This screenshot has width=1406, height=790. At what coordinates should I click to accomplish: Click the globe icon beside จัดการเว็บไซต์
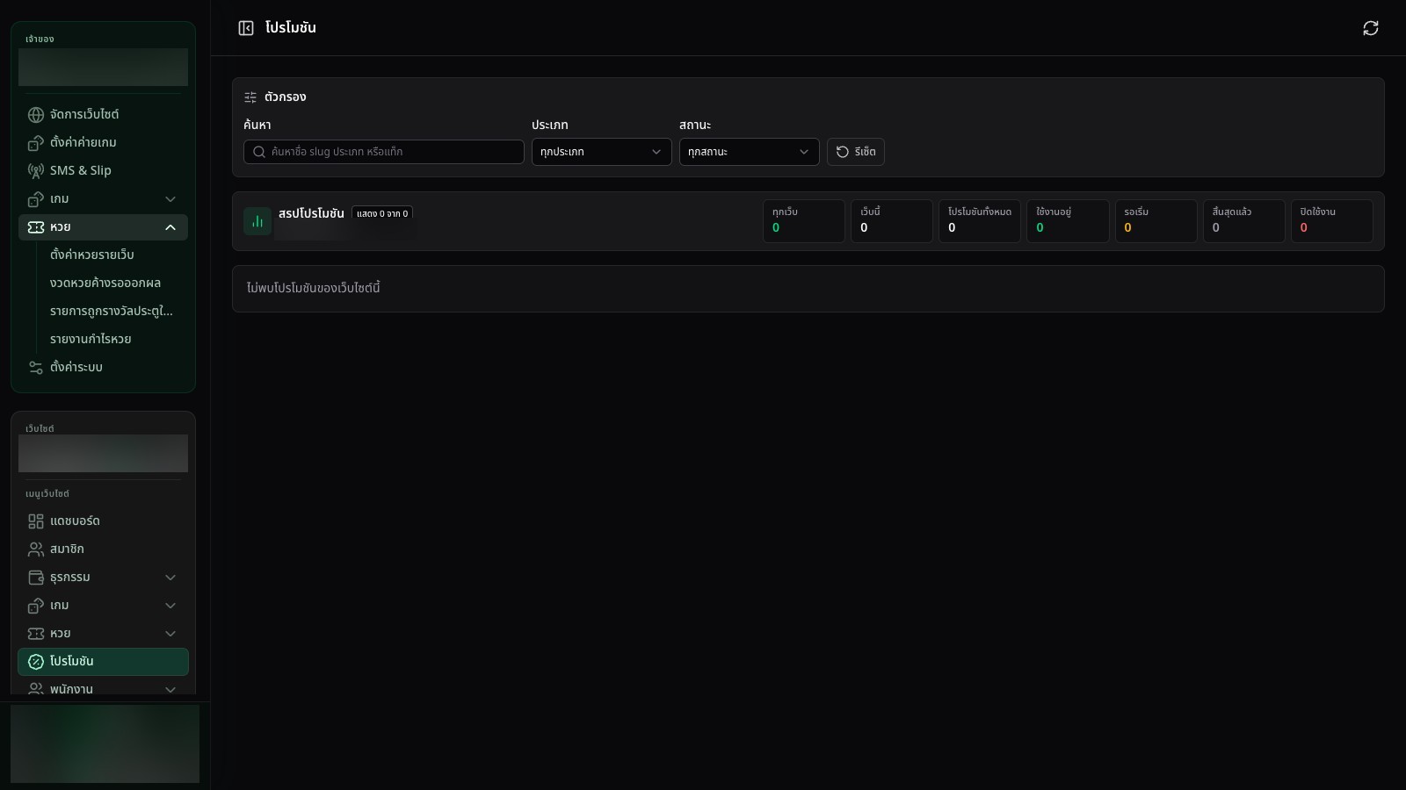coord(36,115)
